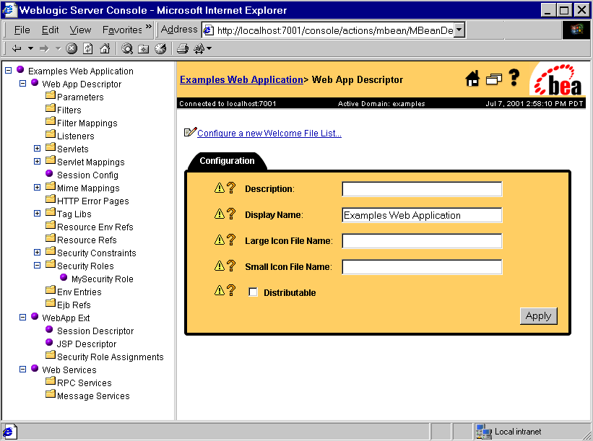Viewport: 593px width, 441px height.
Task: Expand the Servlets folder
Action: click(37, 149)
